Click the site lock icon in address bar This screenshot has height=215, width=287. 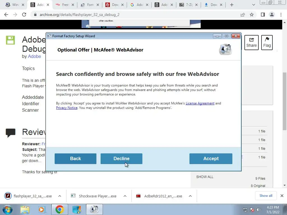pos(35,15)
